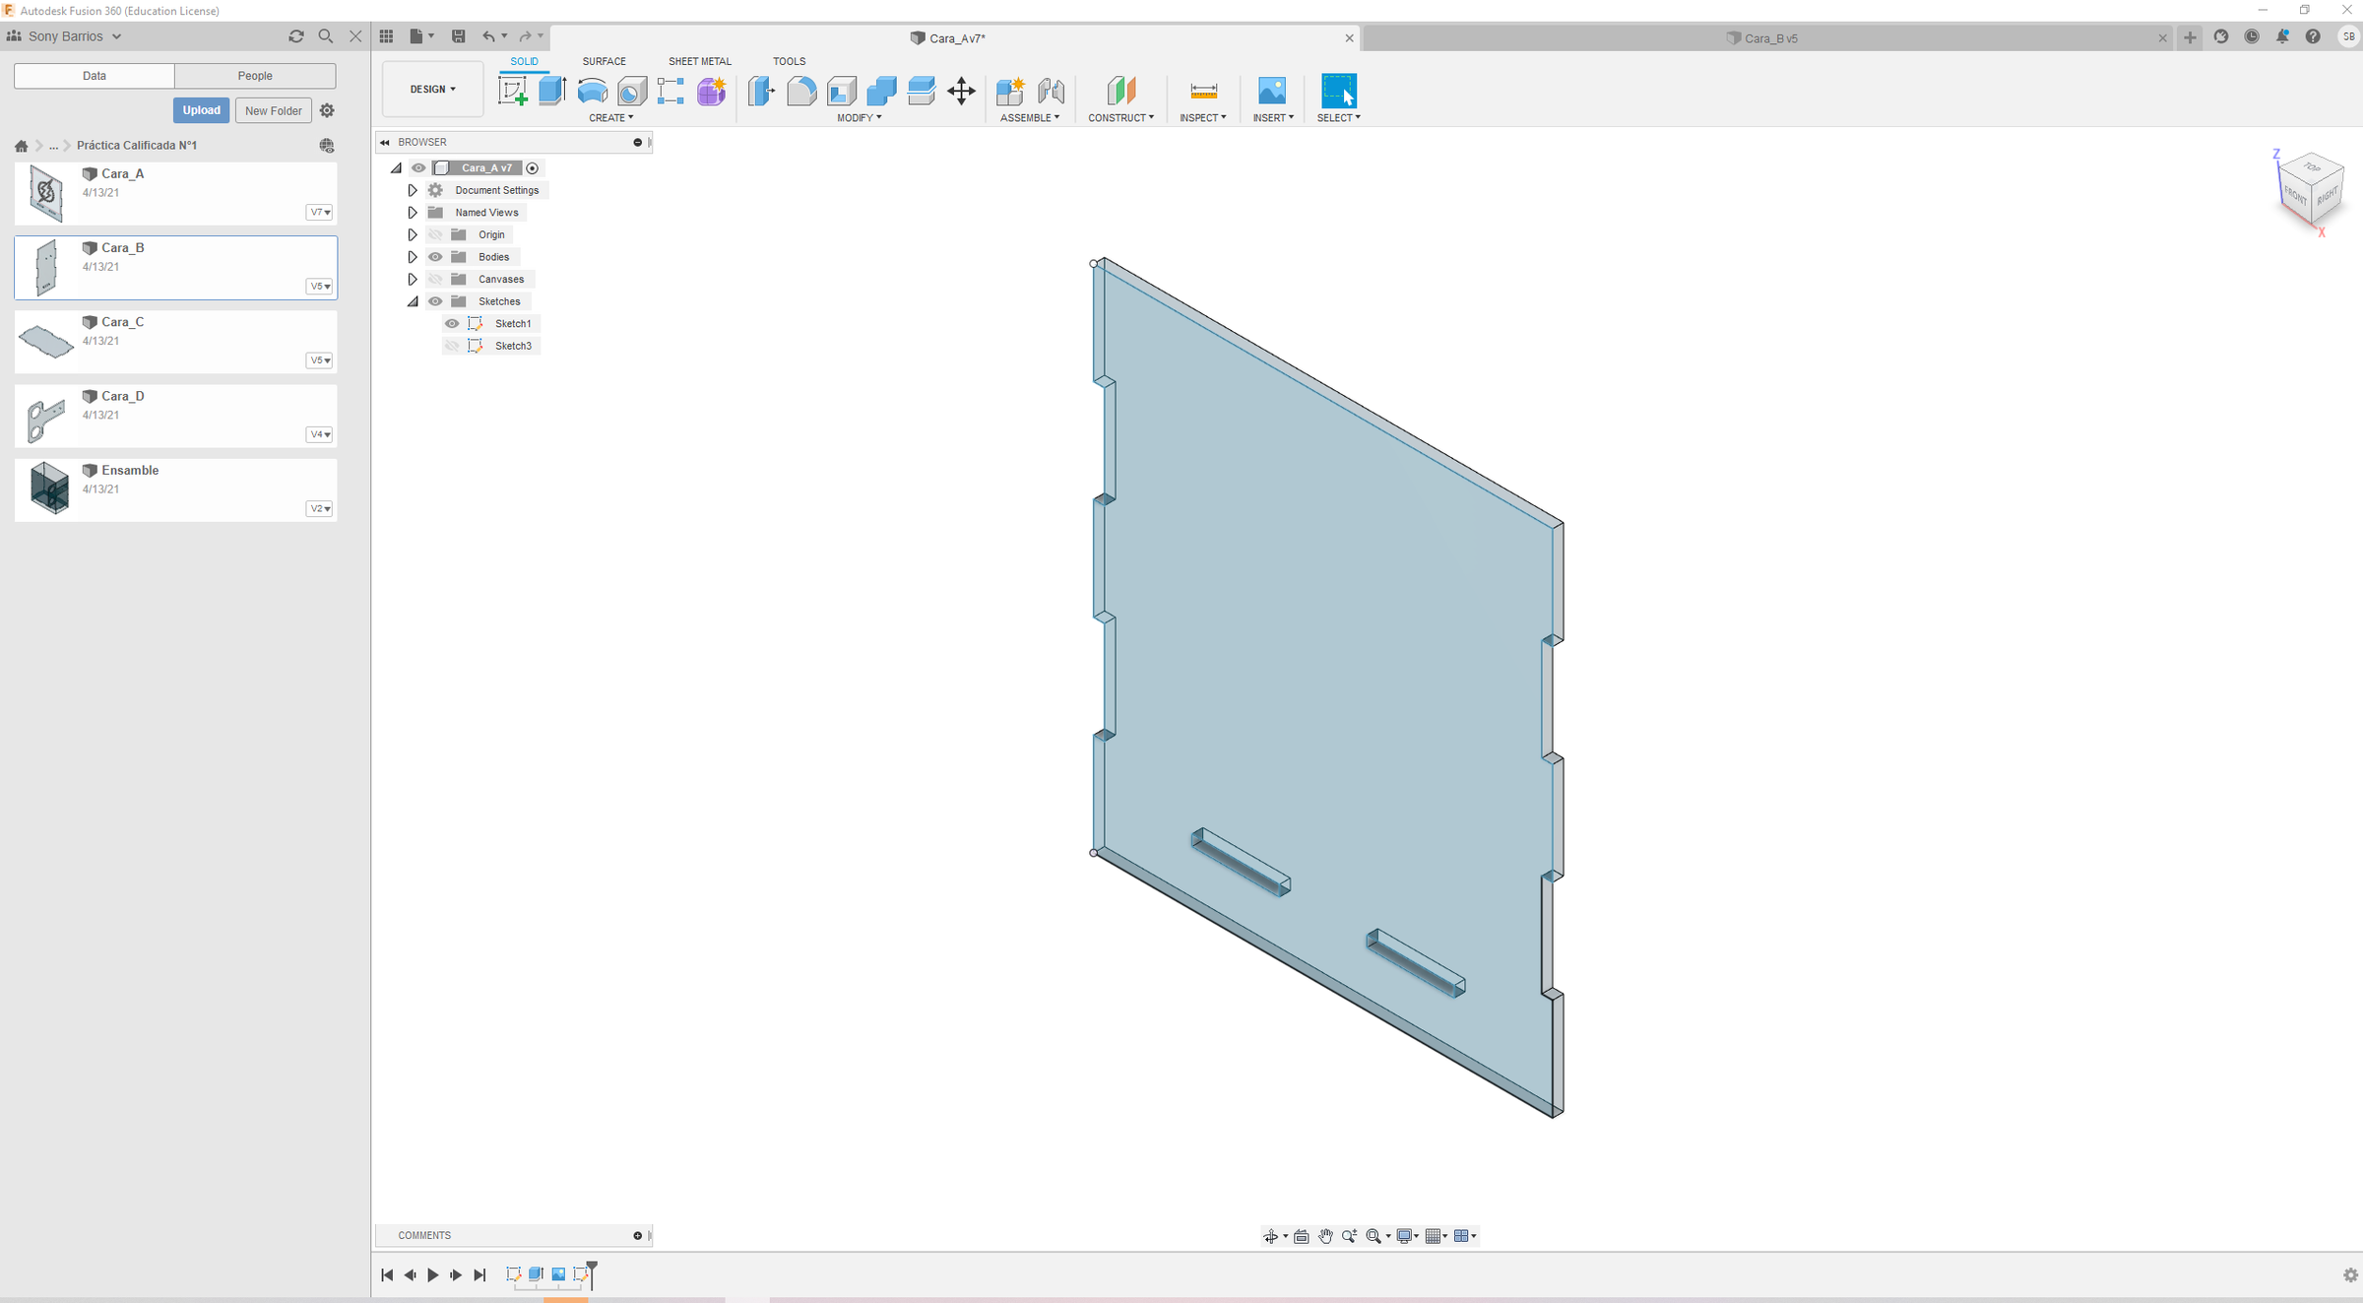This screenshot has width=2363, height=1303.
Task: Refresh the data panel
Action: click(x=295, y=36)
